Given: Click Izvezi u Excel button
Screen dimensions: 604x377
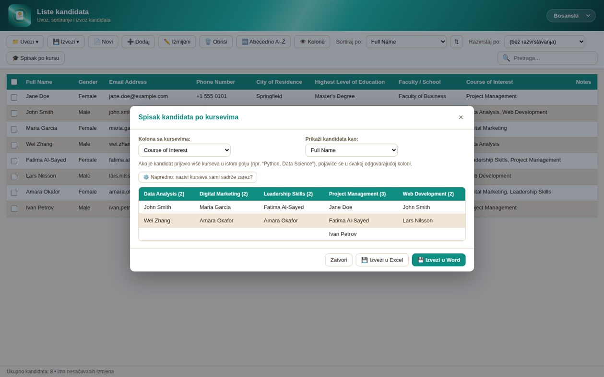Looking at the screenshot, I should click(x=382, y=260).
